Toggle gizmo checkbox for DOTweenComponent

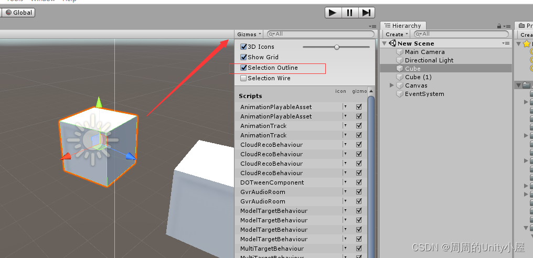coord(359,182)
